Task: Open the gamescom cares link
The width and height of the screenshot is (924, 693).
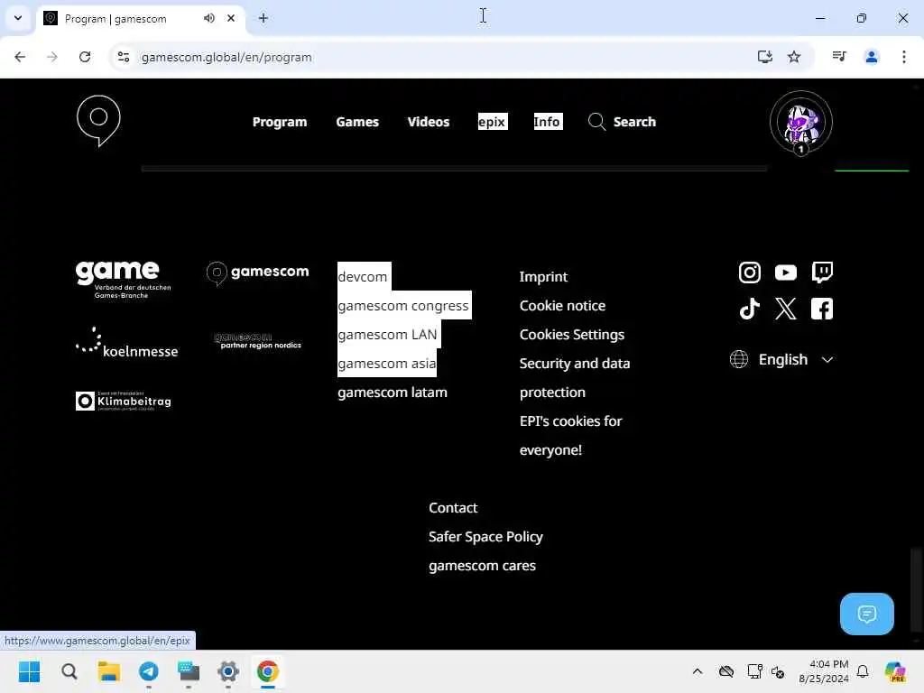Action: [x=482, y=565]
